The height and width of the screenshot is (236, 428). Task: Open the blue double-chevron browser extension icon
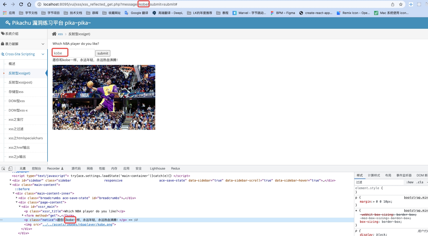[411, 4]
